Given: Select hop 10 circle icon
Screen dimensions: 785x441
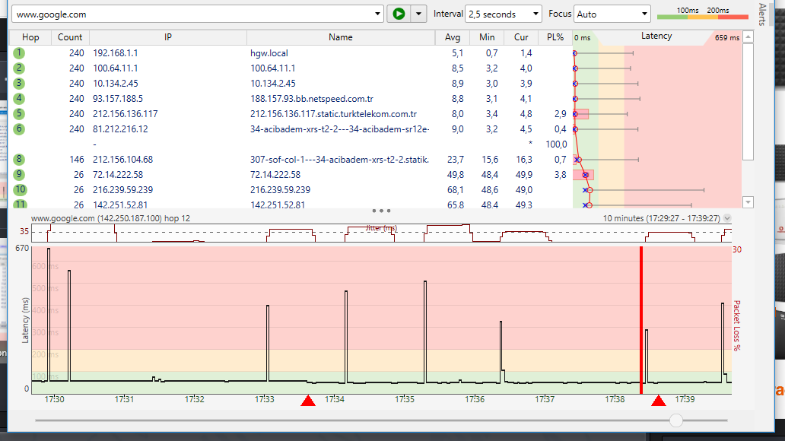Looking at the screenshot, I should pyautogui.click(x=19, y=189).
